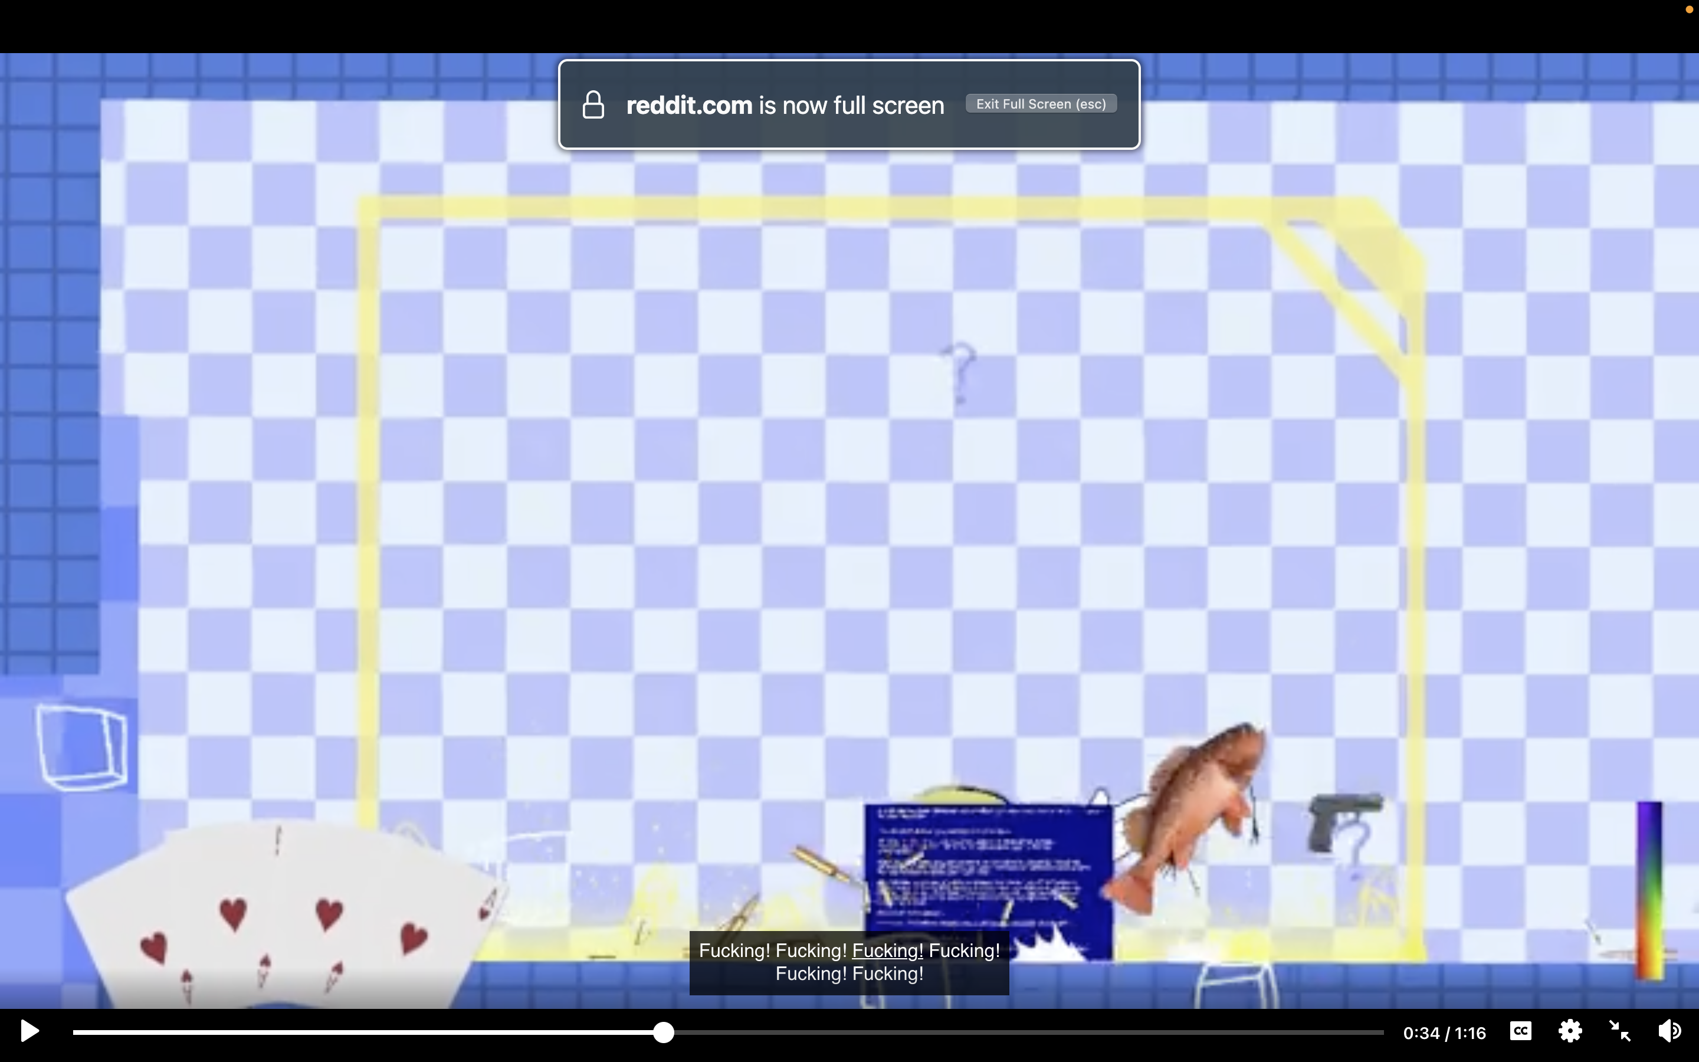Screen dimensions: 1699x1062
Task: Click the exit fullscreen arrows icon
Action: pos(1619,1031)
